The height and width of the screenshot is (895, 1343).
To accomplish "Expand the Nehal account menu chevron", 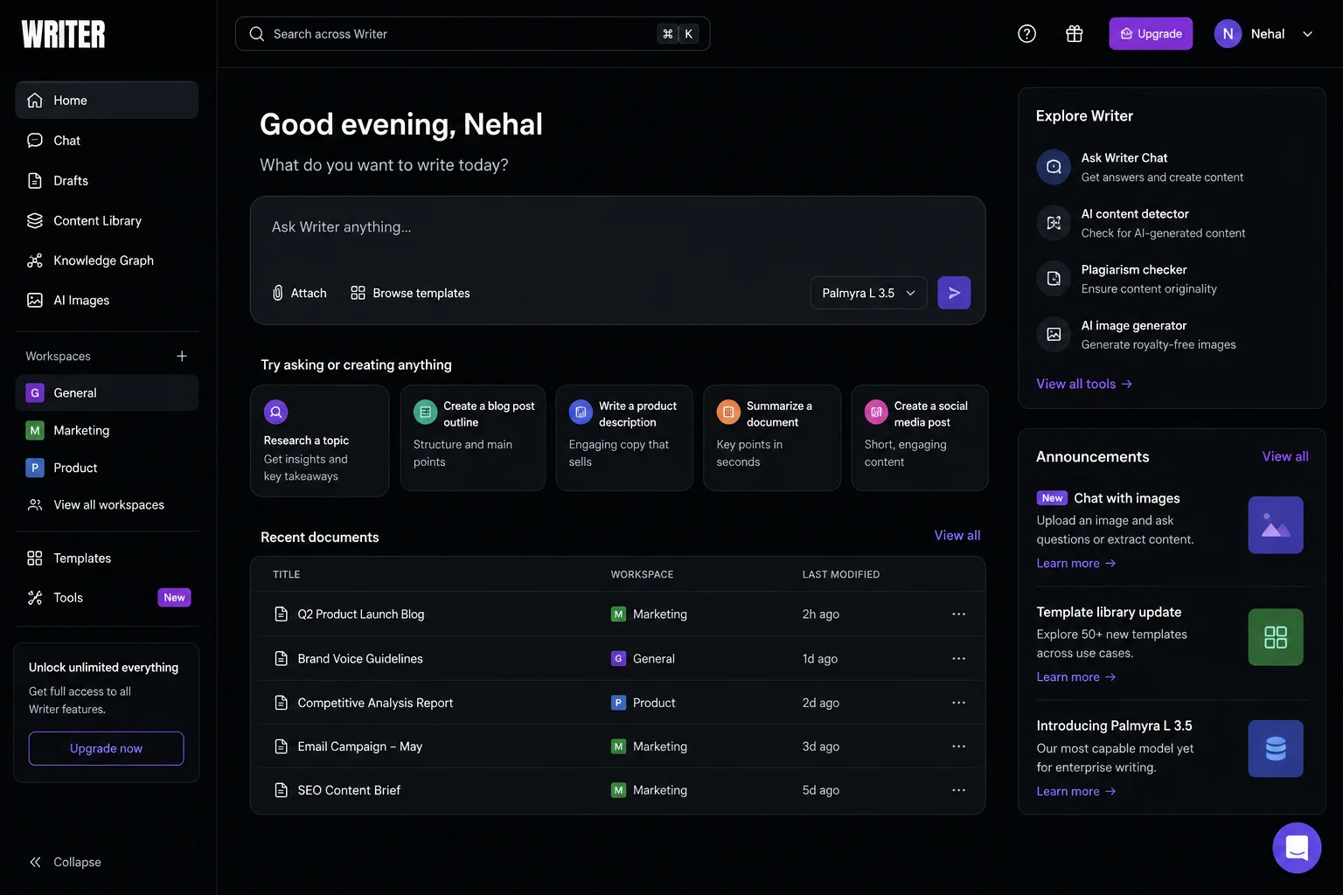I will [1308, 34].
